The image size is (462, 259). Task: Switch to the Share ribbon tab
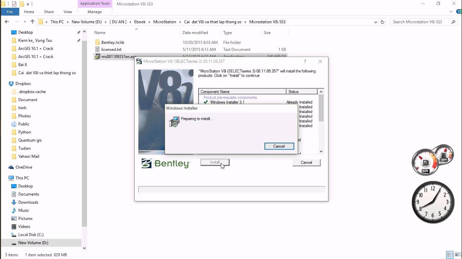point(49,12)
